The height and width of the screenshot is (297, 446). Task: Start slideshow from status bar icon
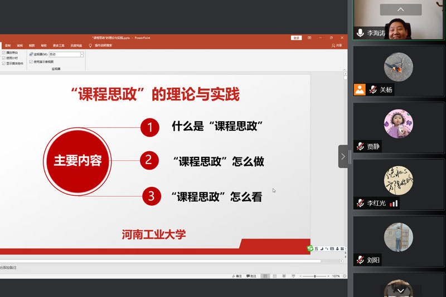293,276
